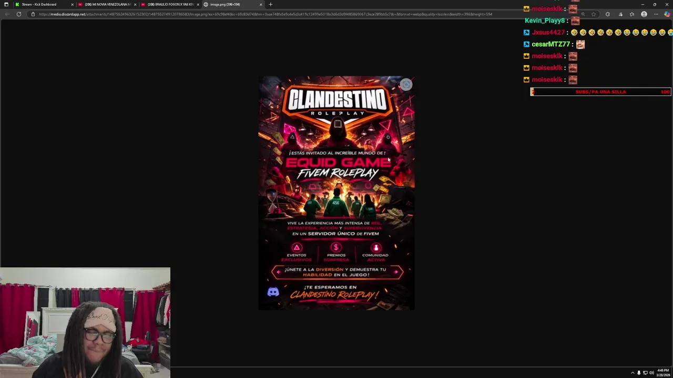Viewport: 673px width, 378px height.
Task: View site information lock icon
Action: [x=33, y=14]
